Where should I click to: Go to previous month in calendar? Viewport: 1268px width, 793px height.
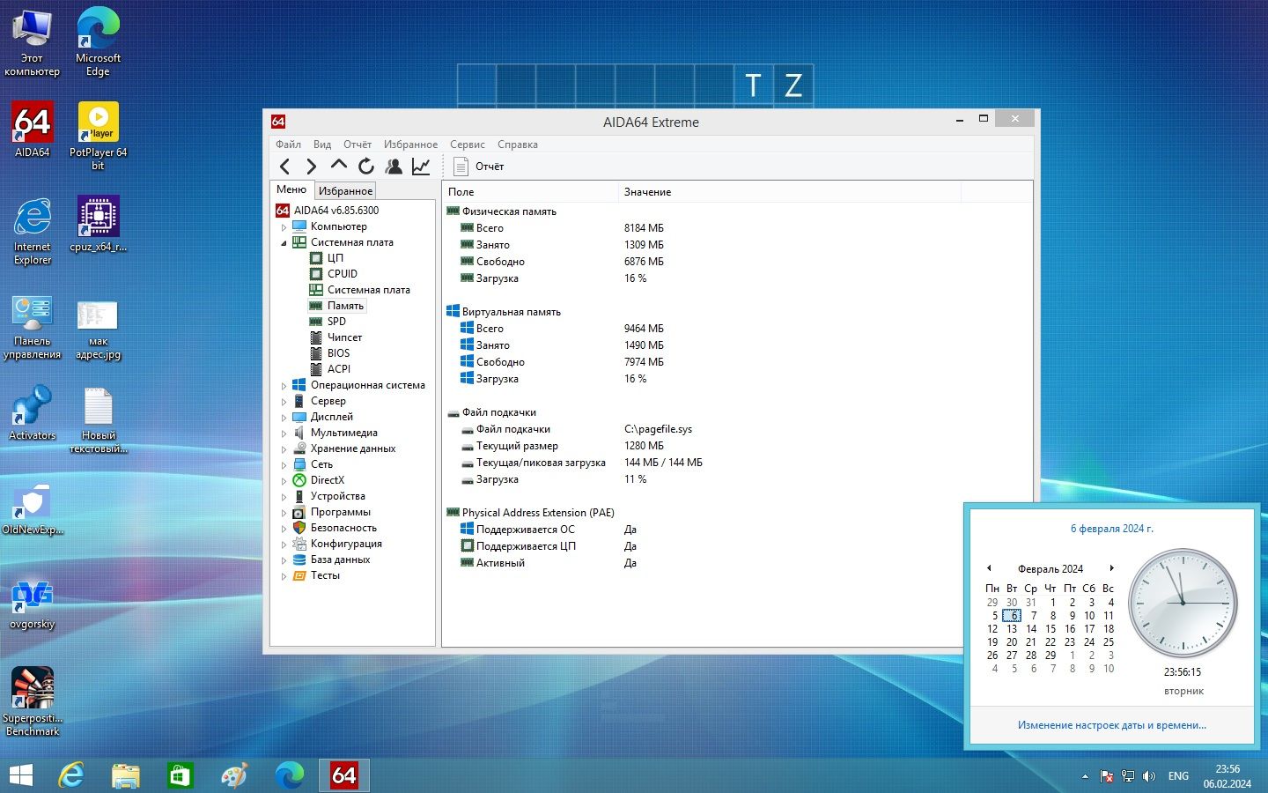(x=989, y=568)
